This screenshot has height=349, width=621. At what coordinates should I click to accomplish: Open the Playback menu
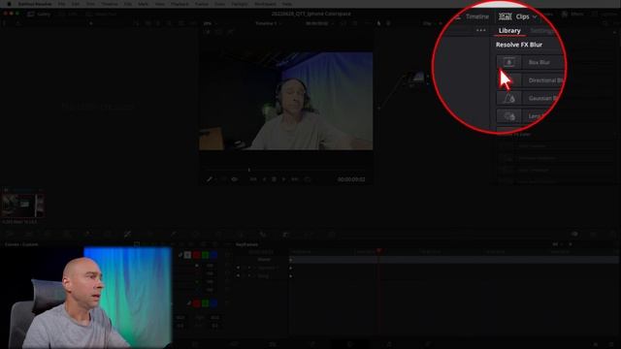click(180, 4)
